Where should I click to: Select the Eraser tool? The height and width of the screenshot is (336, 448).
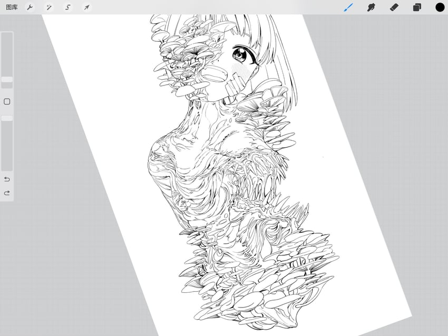pos(394,7)
